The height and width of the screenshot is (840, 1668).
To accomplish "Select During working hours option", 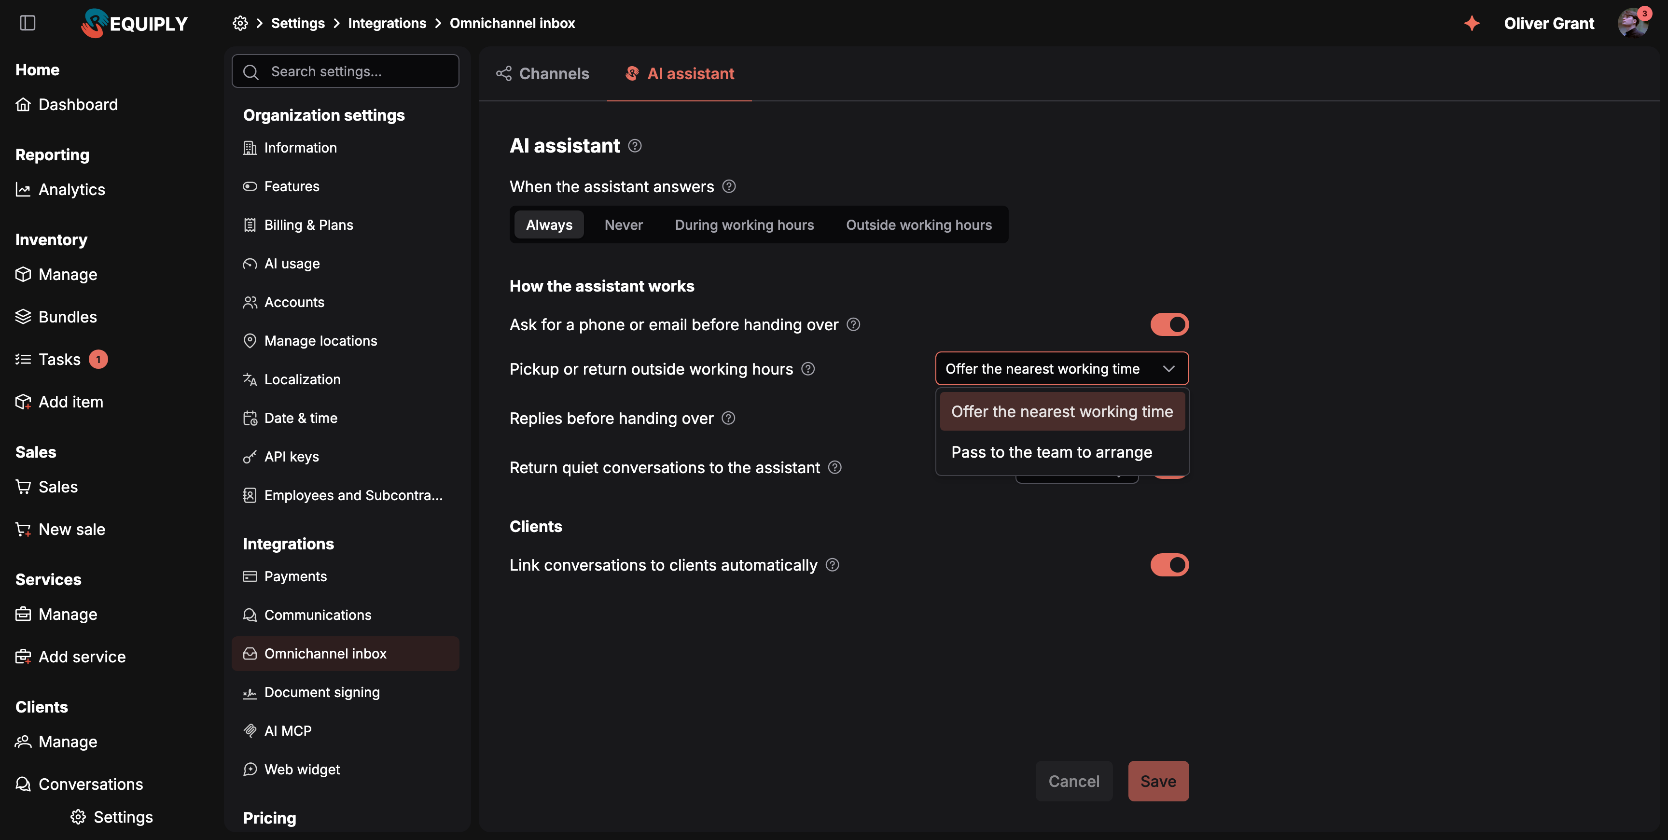I will click(x=744, y=225).
